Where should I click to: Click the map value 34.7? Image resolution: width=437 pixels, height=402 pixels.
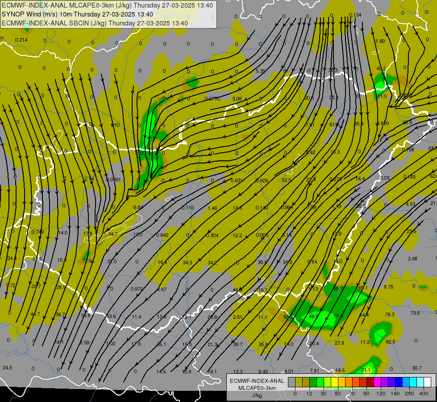pos(113,234)
